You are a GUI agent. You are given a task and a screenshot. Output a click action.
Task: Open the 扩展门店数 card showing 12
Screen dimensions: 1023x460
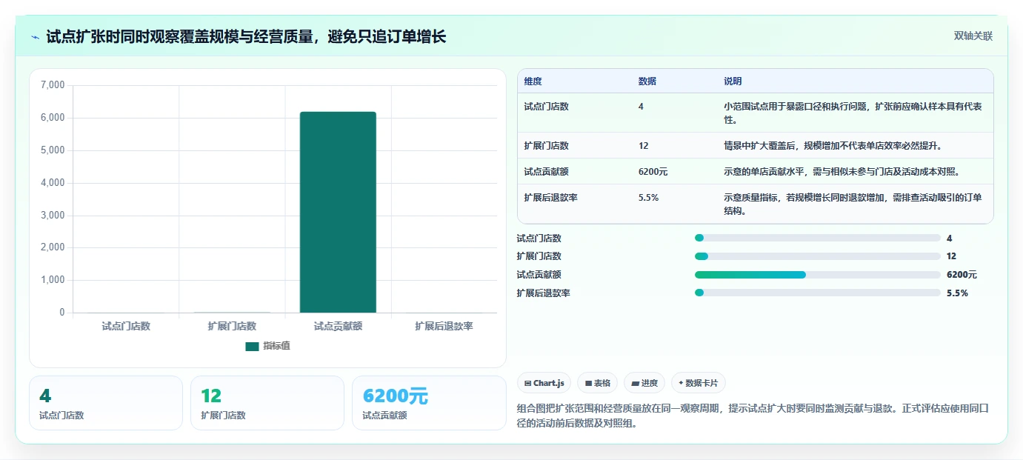click(x=267, y=403)
